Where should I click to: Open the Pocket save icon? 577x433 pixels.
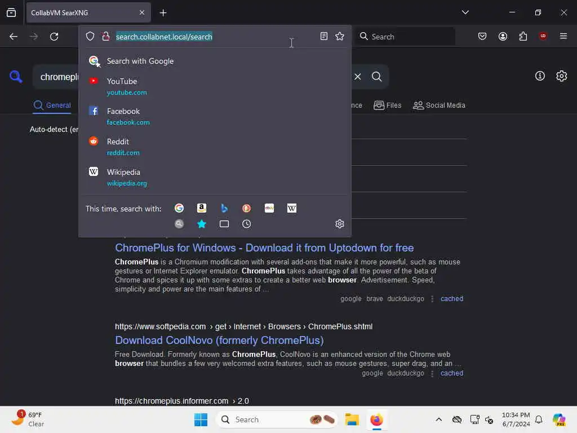(x=482, y=36)
